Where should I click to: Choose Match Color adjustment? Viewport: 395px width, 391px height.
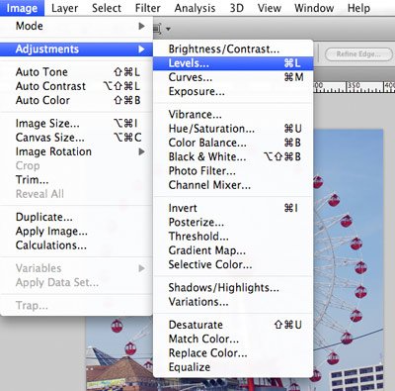click(x=233, y=340)
